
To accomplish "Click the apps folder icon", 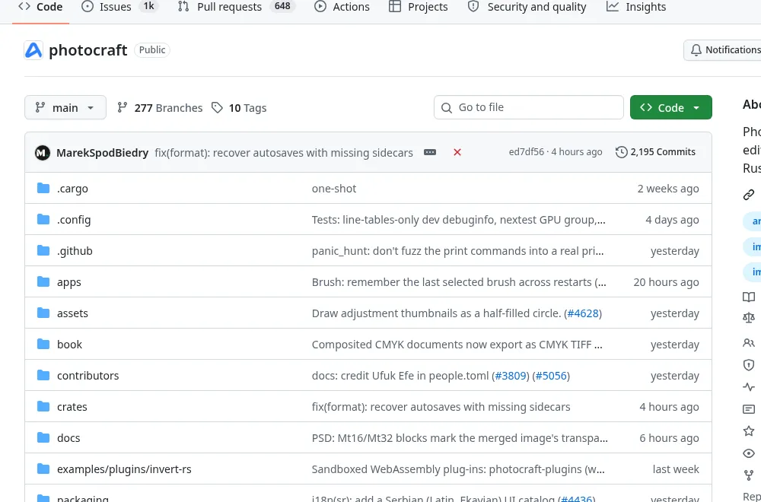I will click(x=43, y=281).
